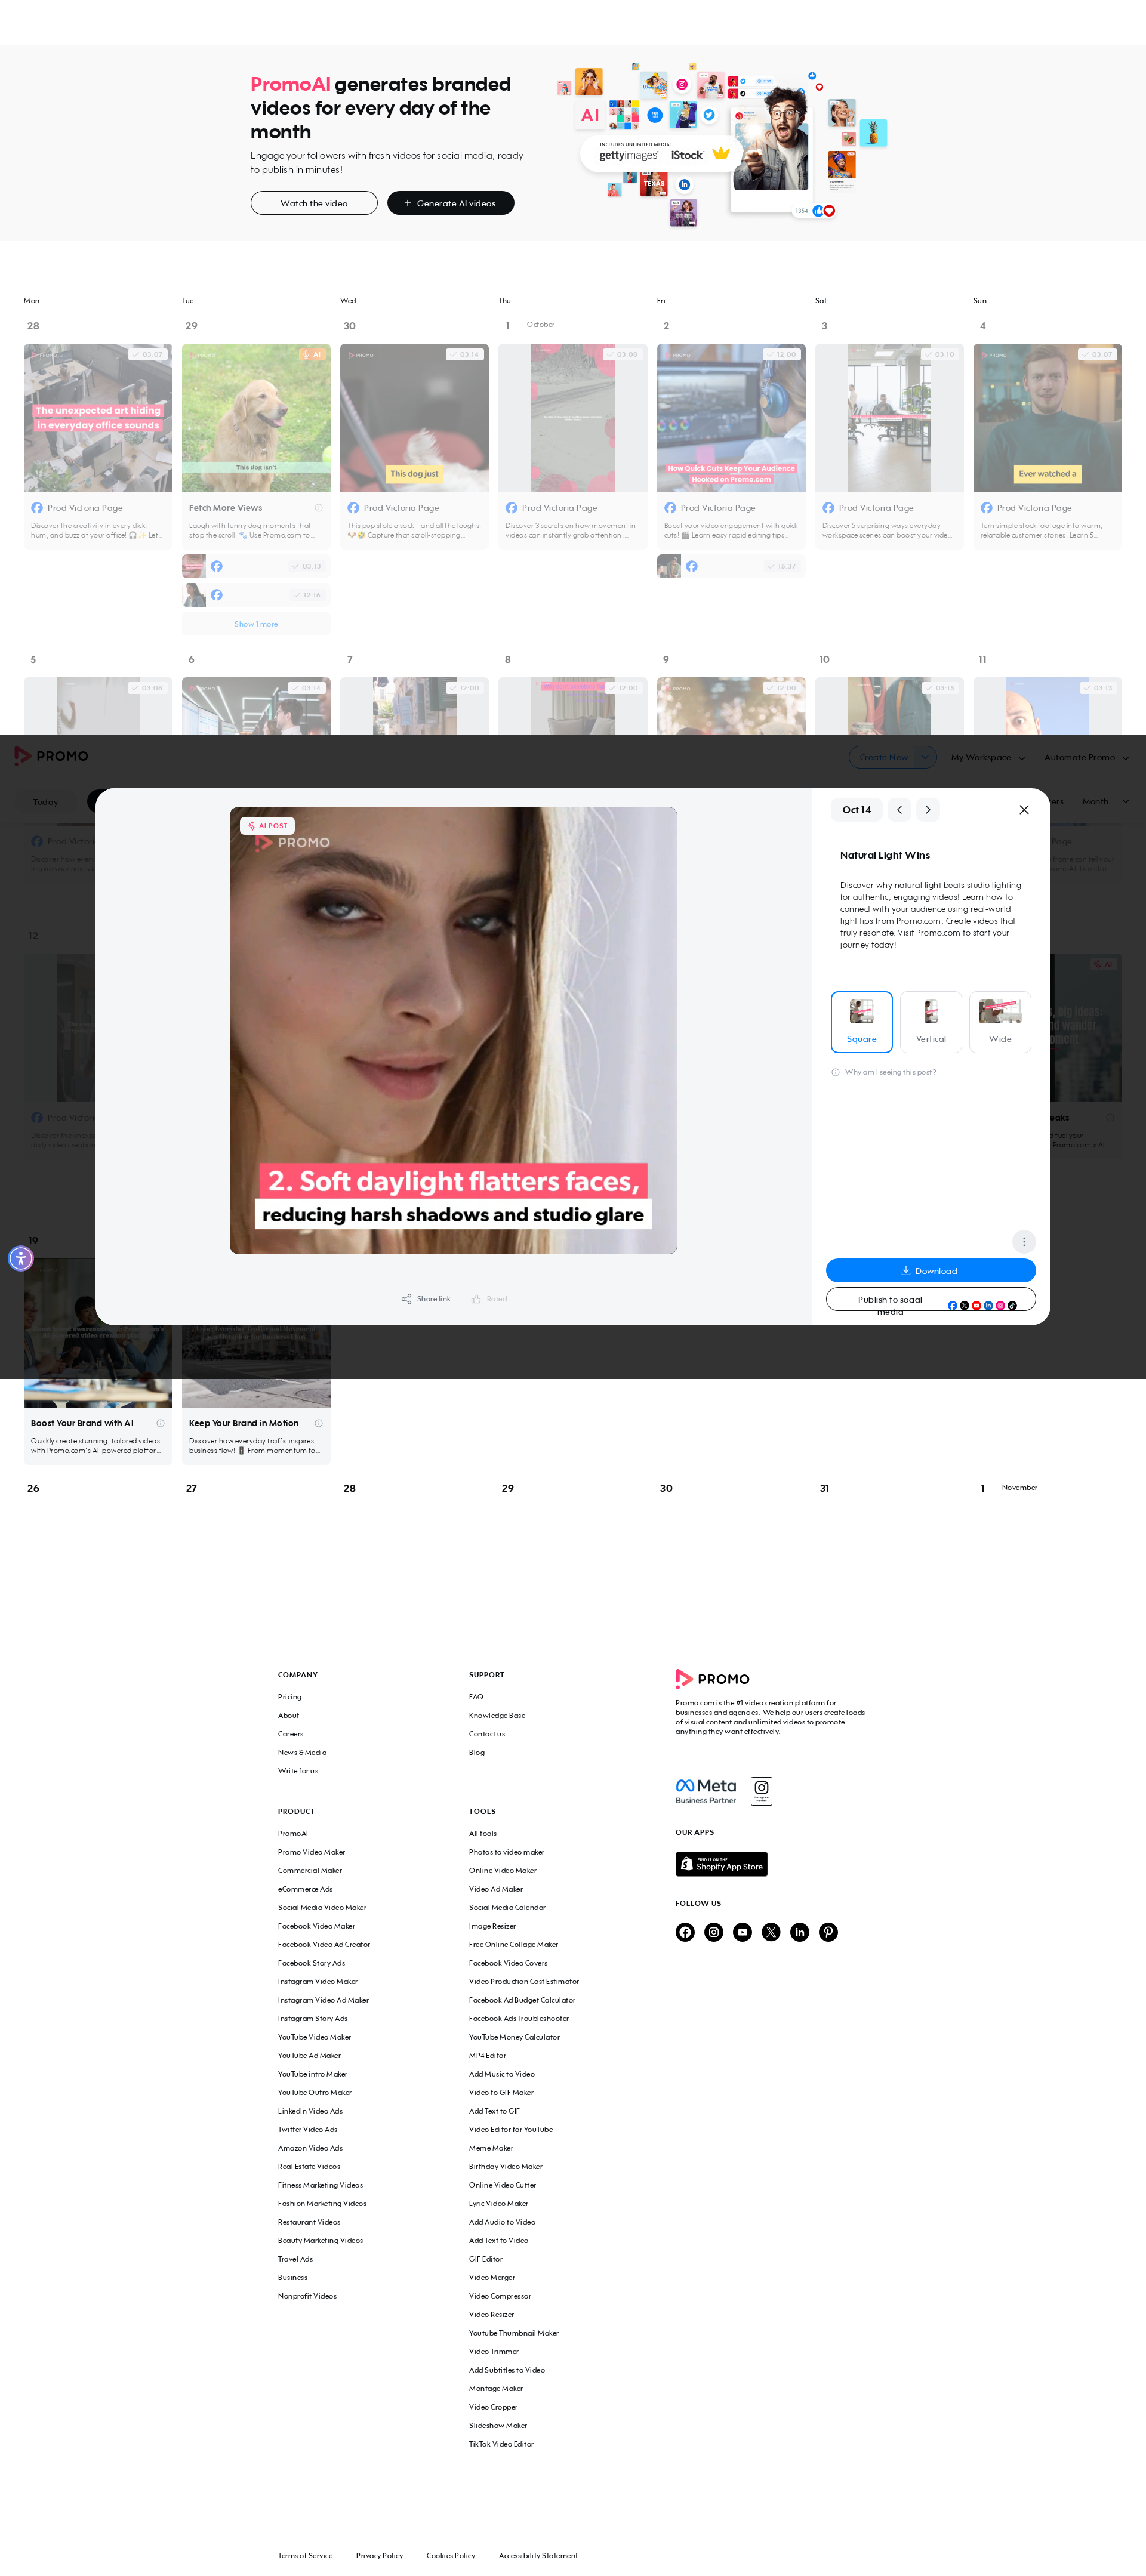Open the accessibility widget icon
The width and height of the screenshot is (1146, 2576).
[x=20, y=1258]
